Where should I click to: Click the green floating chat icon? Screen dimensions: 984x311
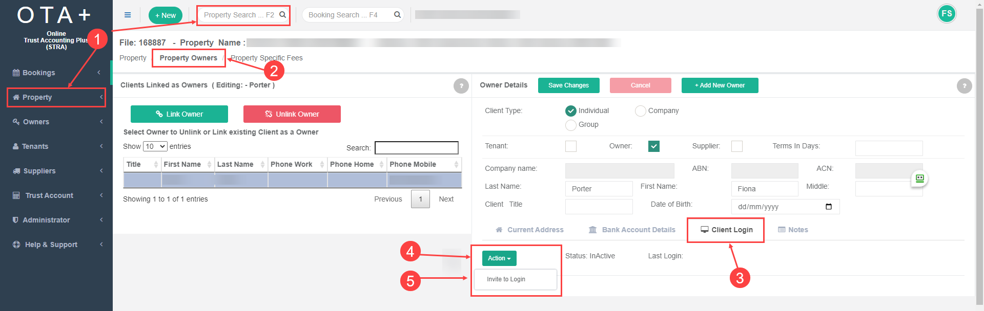pos(920,179)
